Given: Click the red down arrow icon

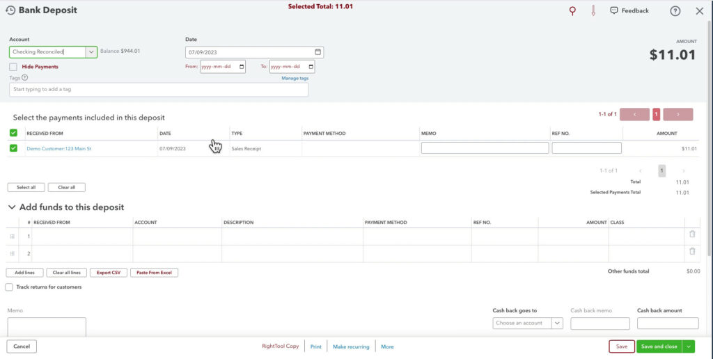Looking at the screenshot, I should (x=593, y=11).
